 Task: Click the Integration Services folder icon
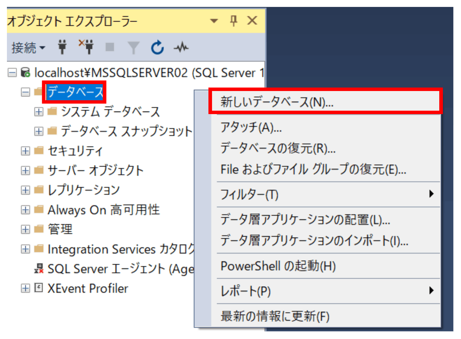[x=39, y=249]
